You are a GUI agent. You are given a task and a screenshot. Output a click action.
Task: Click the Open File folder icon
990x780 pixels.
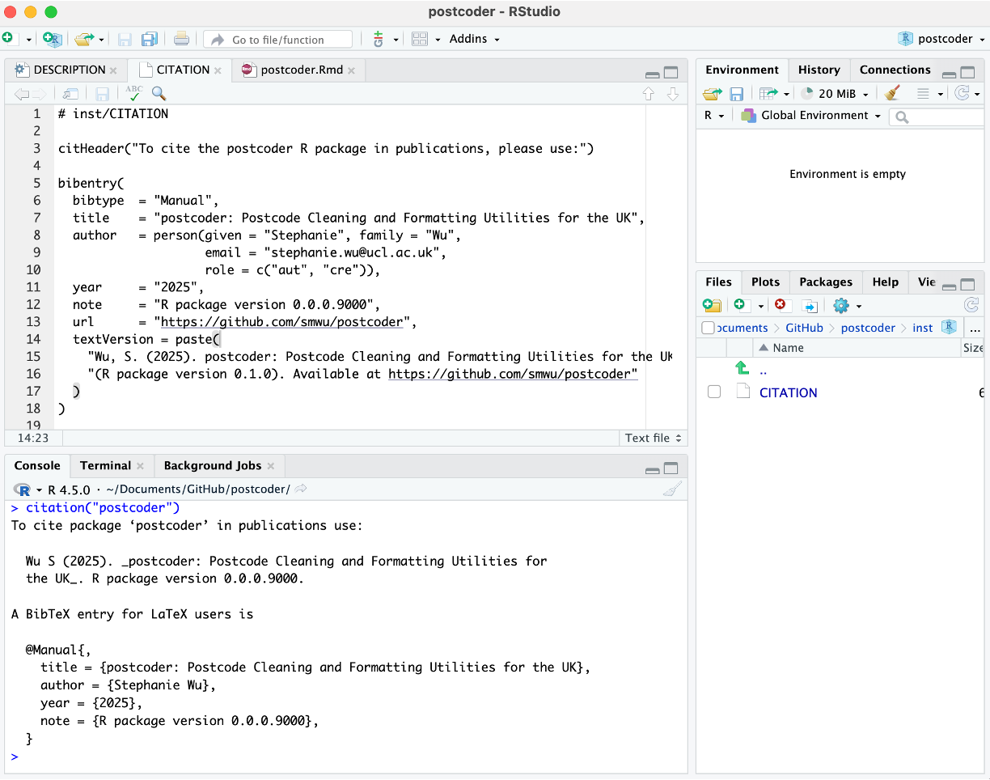[83, 39]
